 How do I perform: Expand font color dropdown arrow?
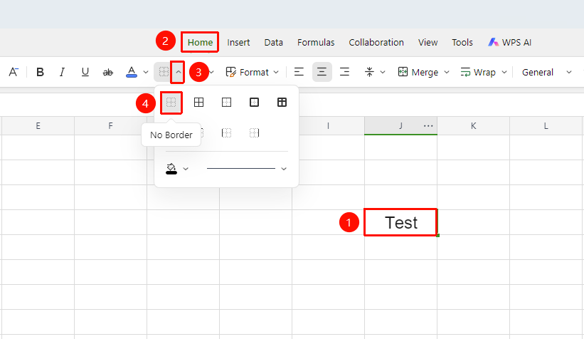(x=146, y=73)
